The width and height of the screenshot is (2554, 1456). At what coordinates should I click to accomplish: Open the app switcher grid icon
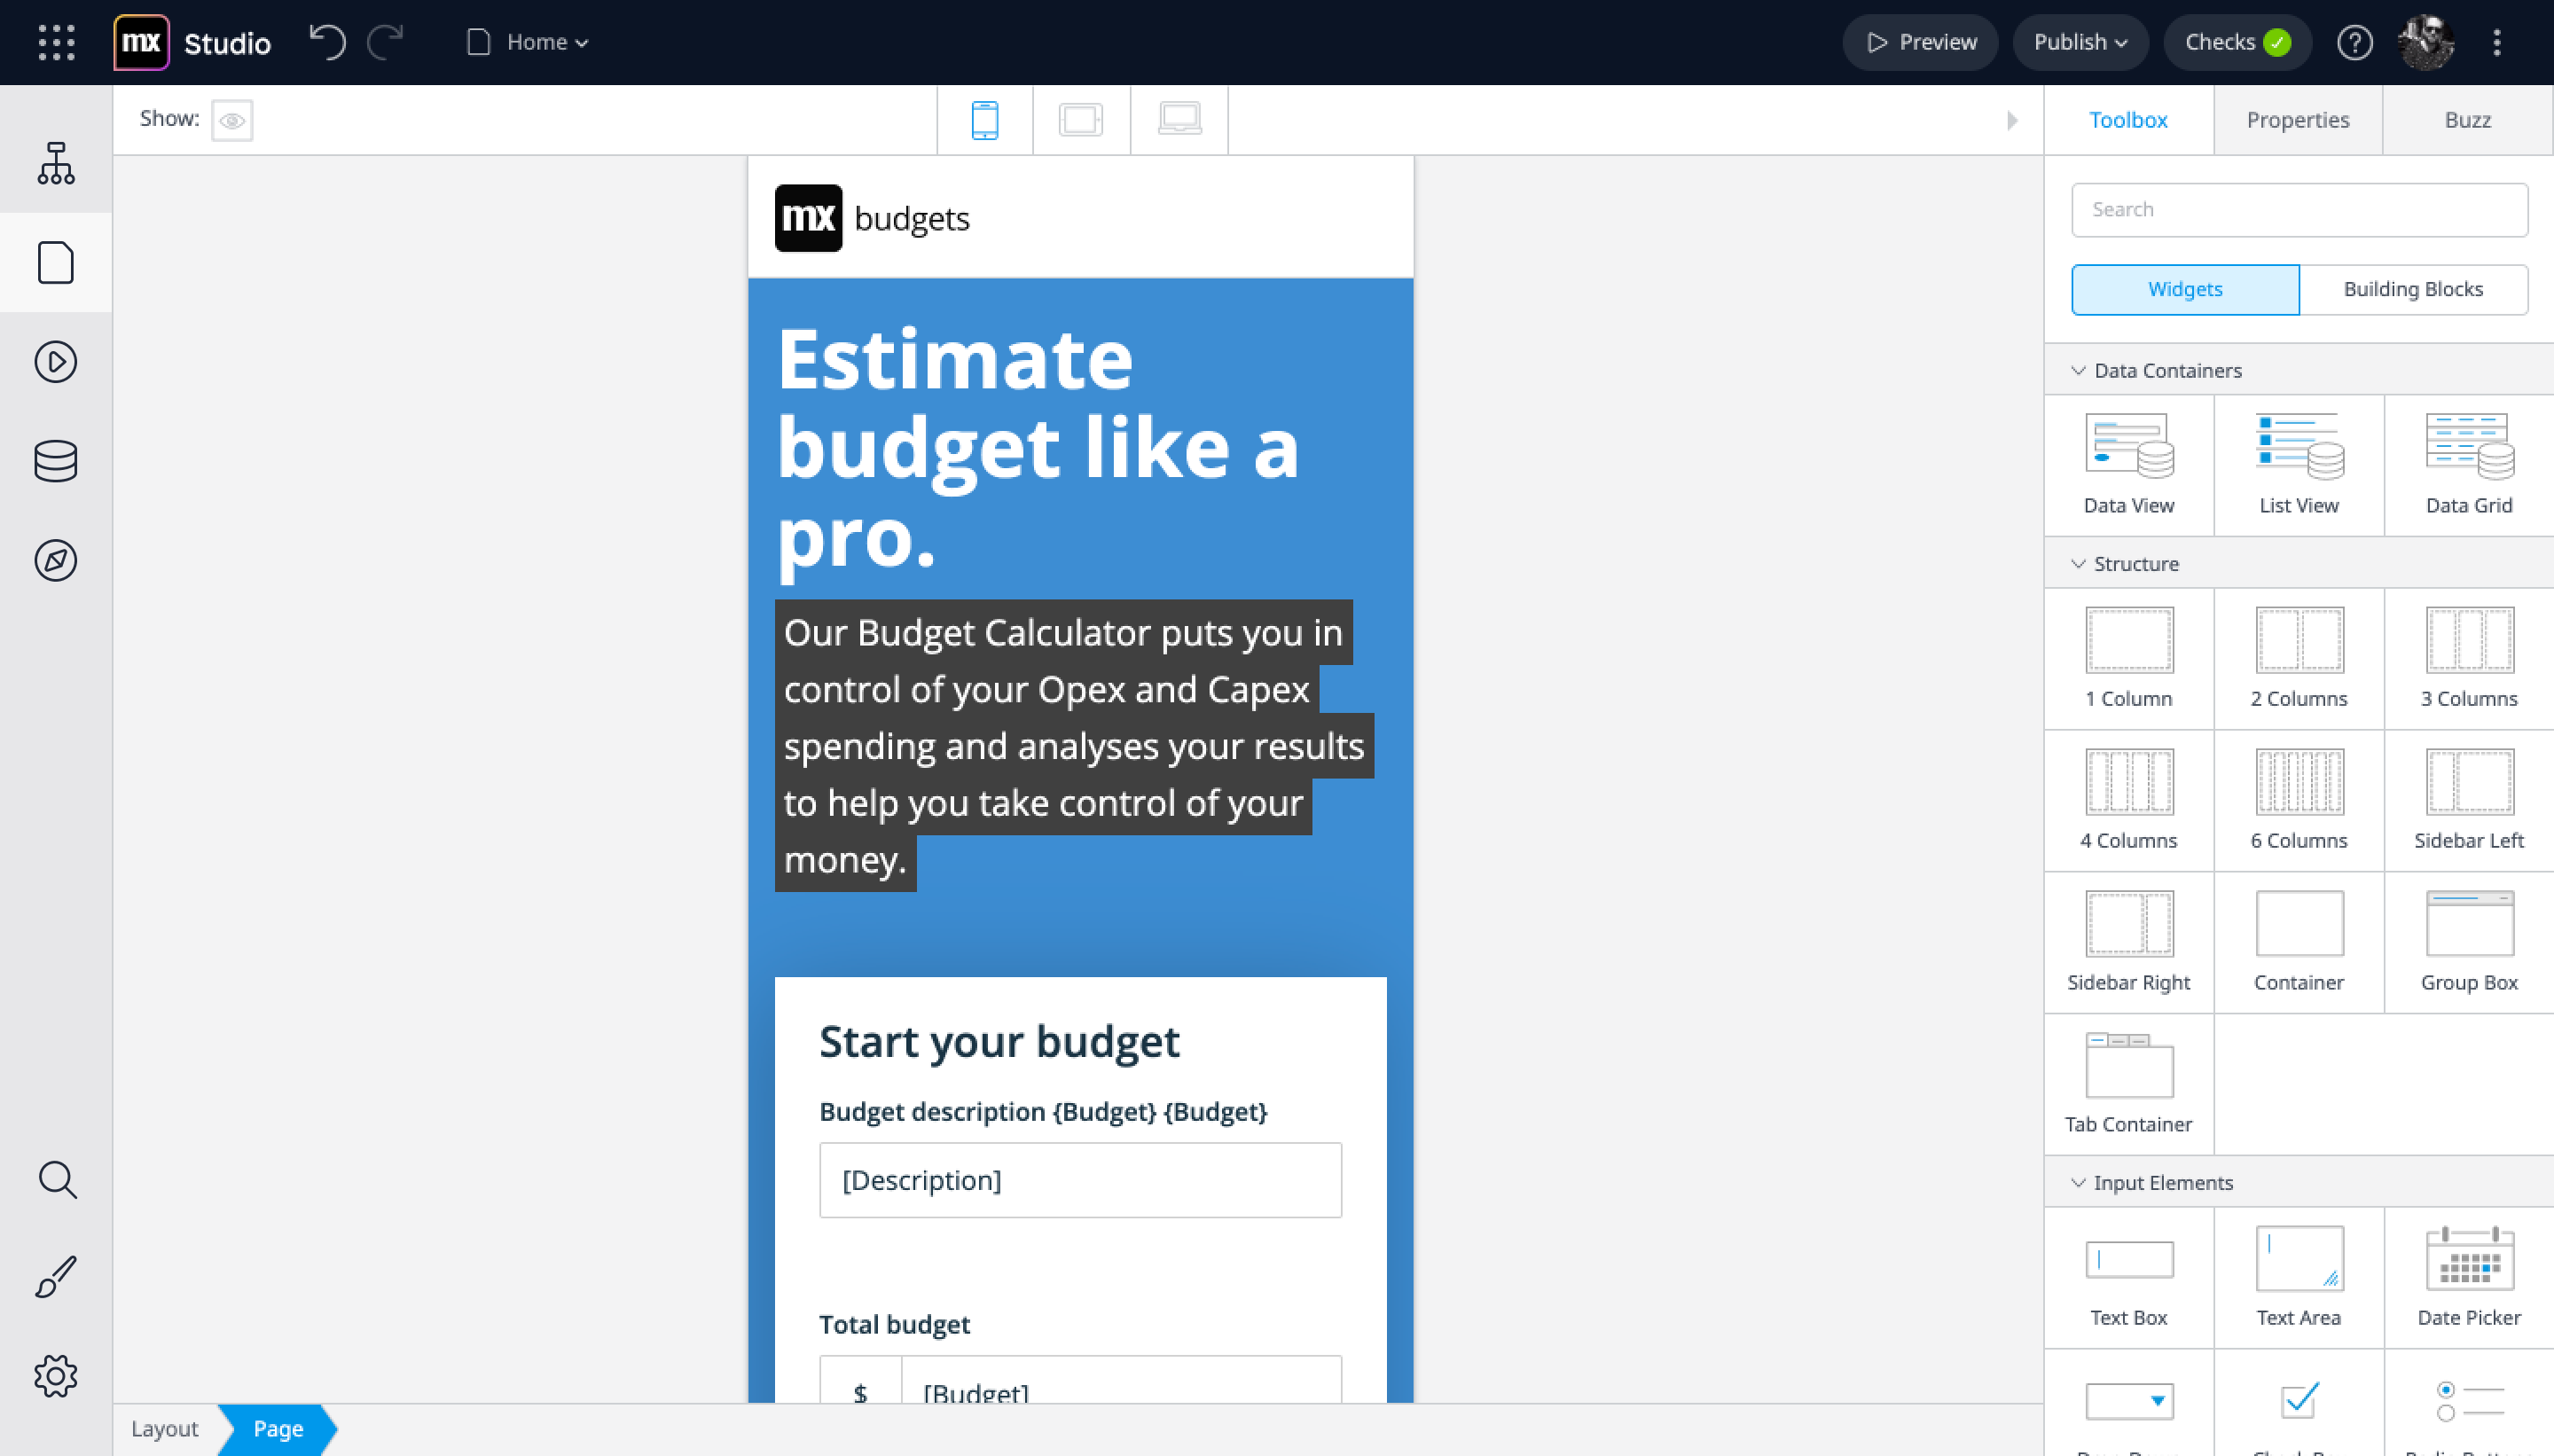[x=56, y=42]
